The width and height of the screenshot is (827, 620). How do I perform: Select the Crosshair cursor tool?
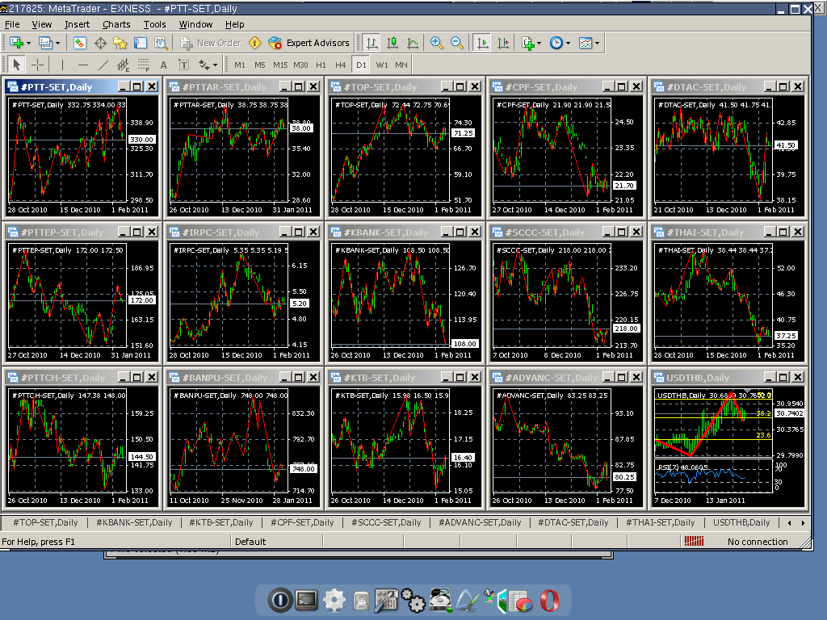37,65
